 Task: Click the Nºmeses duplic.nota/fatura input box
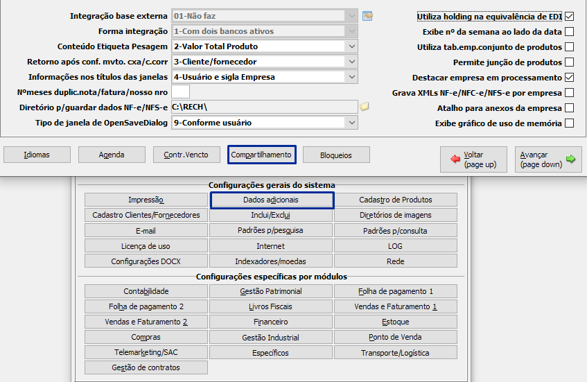pyautogui.click(x=180, y=92)
